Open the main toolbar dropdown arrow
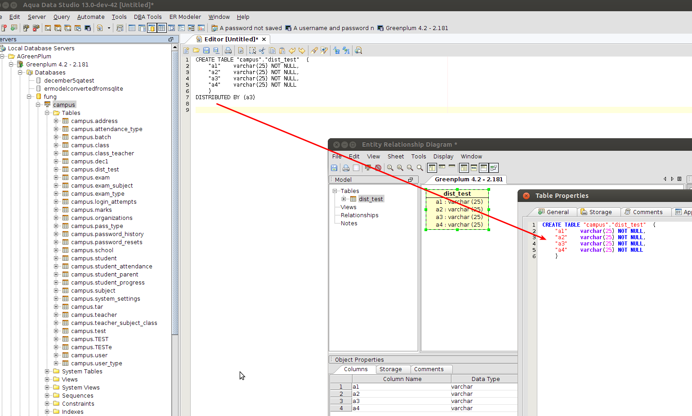Image resolution: width=692 pixels, height=416 pixels. (109, 28)
